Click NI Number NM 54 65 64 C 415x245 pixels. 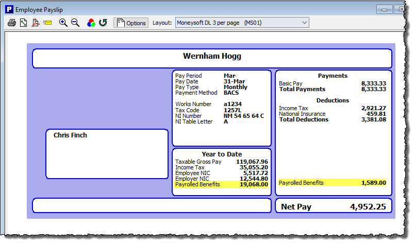(x=244, y=116)
